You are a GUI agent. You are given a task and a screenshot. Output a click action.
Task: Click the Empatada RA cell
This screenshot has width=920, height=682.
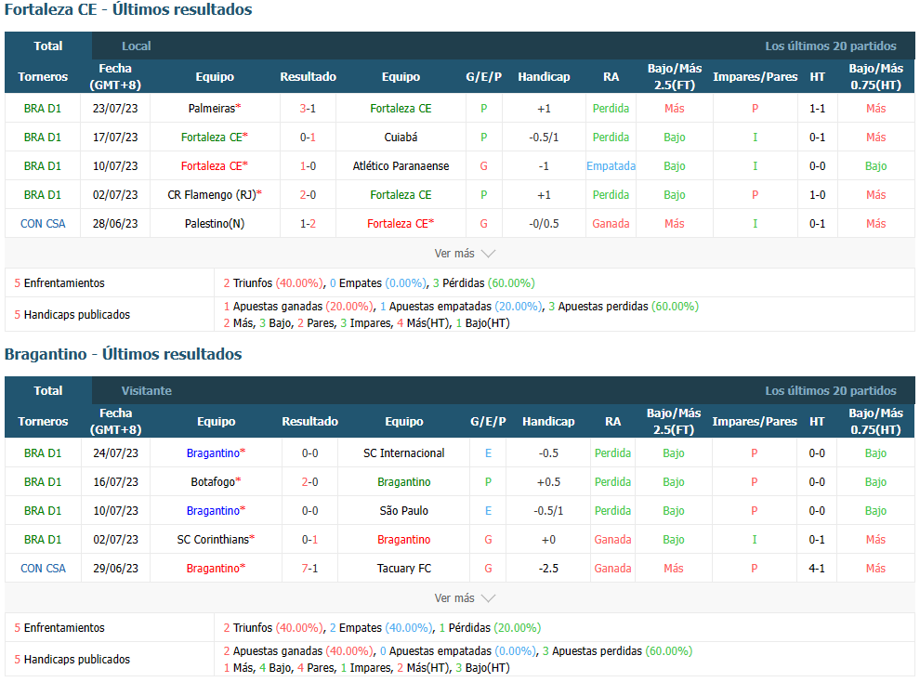pyautogui.click(x=611, y=166)
